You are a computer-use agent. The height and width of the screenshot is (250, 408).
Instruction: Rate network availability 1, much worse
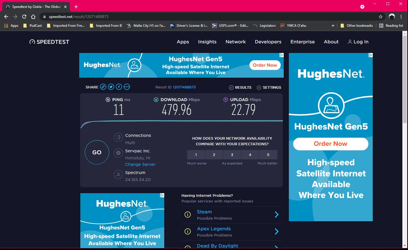click(196, 155)
